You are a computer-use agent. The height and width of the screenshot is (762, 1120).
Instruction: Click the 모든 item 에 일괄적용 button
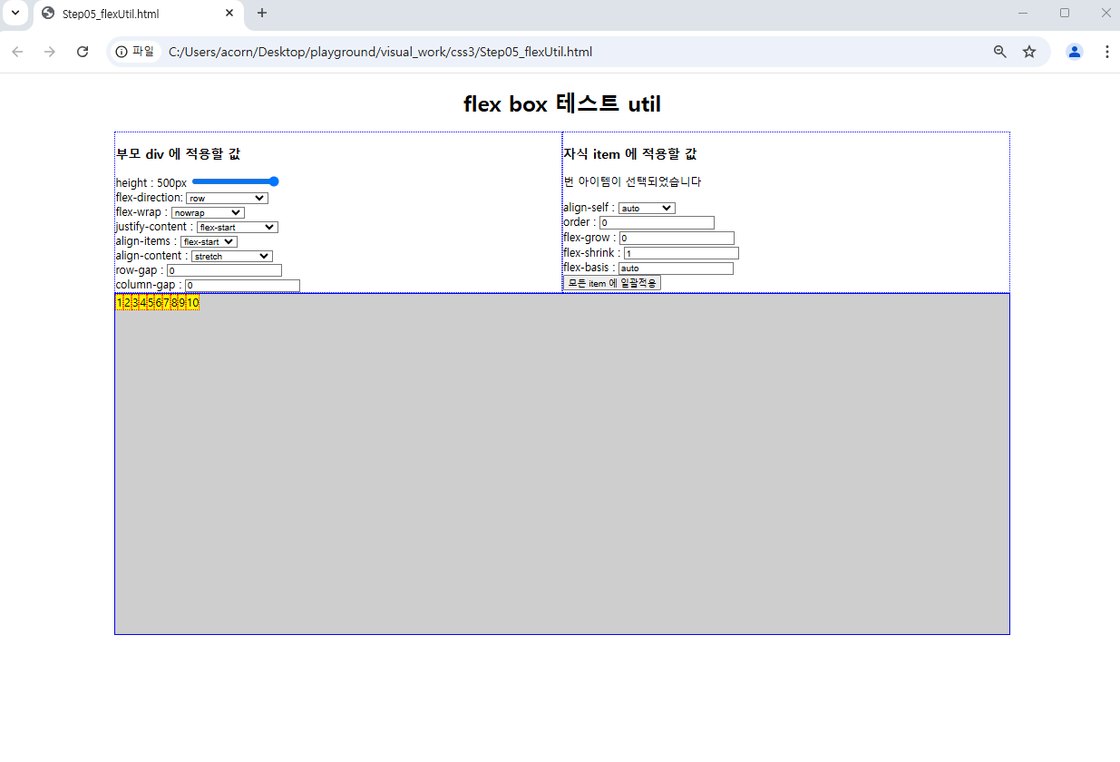[x=612, y=283]
